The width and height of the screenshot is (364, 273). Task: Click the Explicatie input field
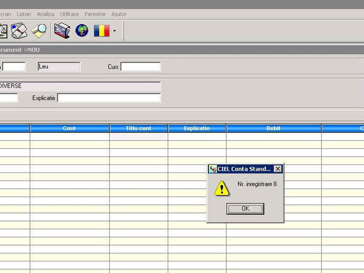(109, 98)
